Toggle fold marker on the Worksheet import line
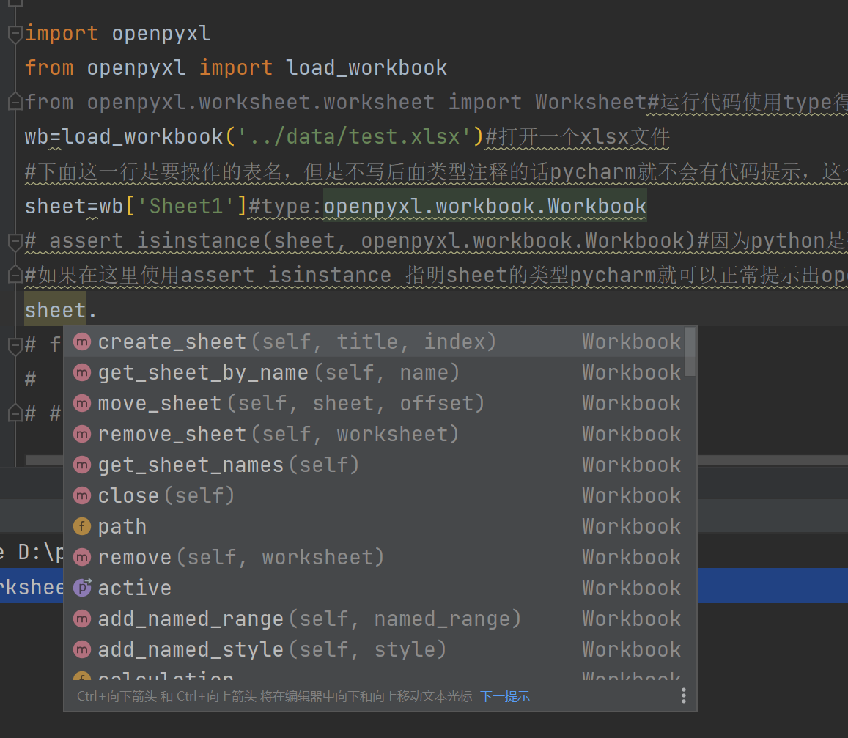 [x=15, y=102]
